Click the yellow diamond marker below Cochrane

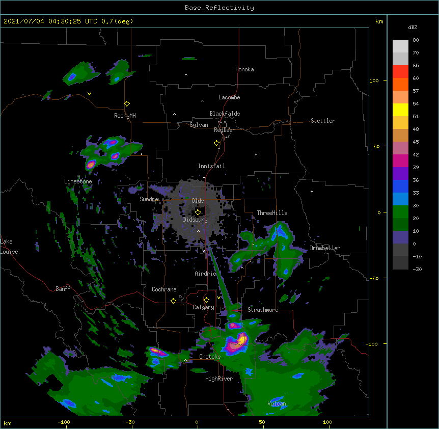(x=173, y=301)
